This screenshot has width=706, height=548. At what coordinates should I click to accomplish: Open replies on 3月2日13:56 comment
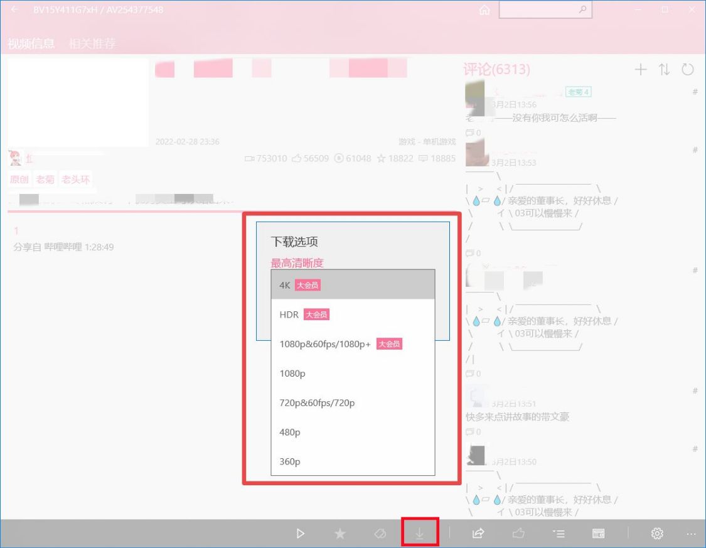click(473, 133)
